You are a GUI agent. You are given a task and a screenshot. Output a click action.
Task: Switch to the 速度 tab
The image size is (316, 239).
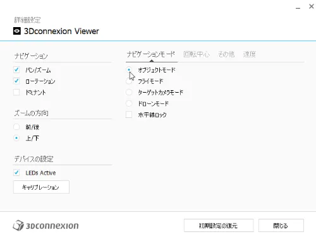click(250, 54)
